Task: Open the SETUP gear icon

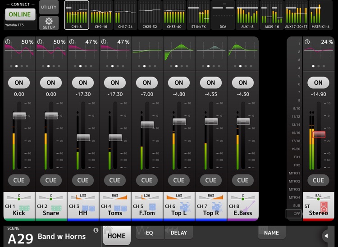Action: coord(49,23)
